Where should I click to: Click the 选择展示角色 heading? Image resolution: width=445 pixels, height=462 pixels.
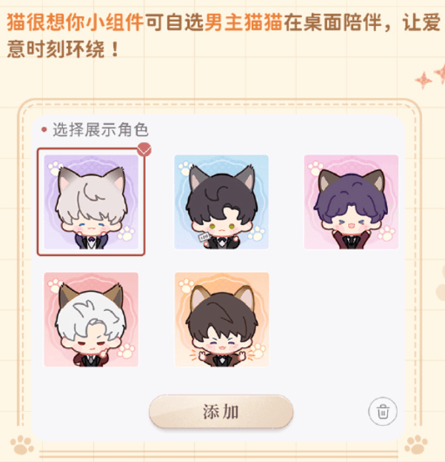(x=100, y=130)
